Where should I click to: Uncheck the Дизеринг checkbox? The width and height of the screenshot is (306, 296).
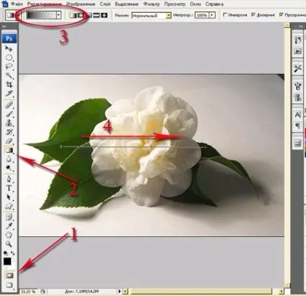pyautogui.click(x=253, y=15)
